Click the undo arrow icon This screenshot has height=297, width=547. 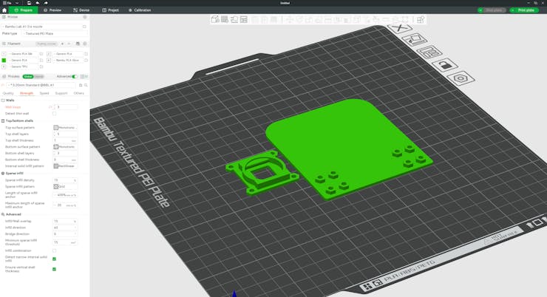click(38, 3)
